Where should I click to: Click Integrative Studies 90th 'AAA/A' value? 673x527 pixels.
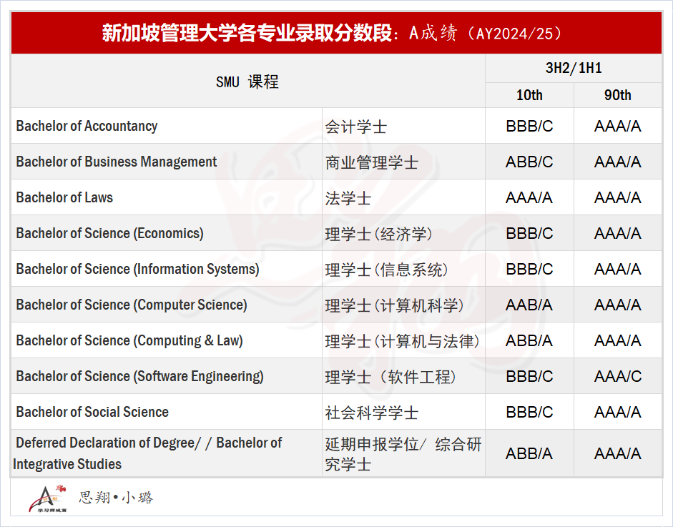(618, 453)
